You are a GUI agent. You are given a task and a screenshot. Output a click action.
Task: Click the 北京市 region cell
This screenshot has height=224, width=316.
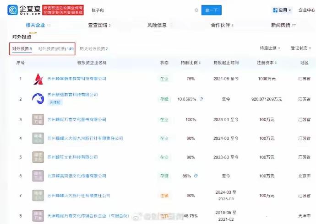coord(304,176)
